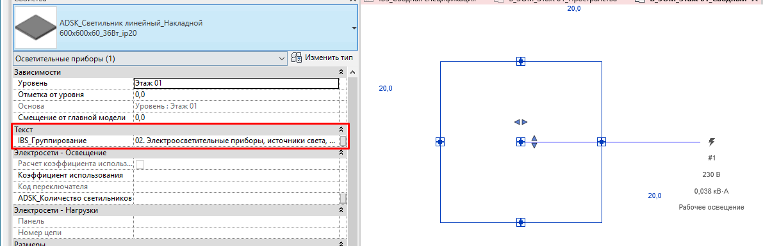Open the Осветительные приборы (1) filter dropdown
The height and width of the screenshot is (246, 763).
[x=150, y=59]
